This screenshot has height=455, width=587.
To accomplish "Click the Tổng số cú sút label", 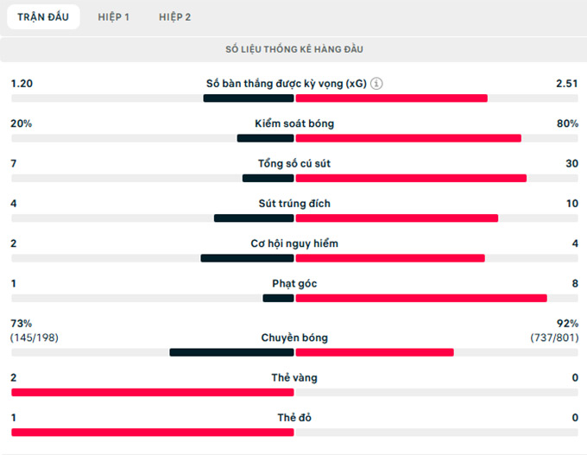I will pos(294,163).
